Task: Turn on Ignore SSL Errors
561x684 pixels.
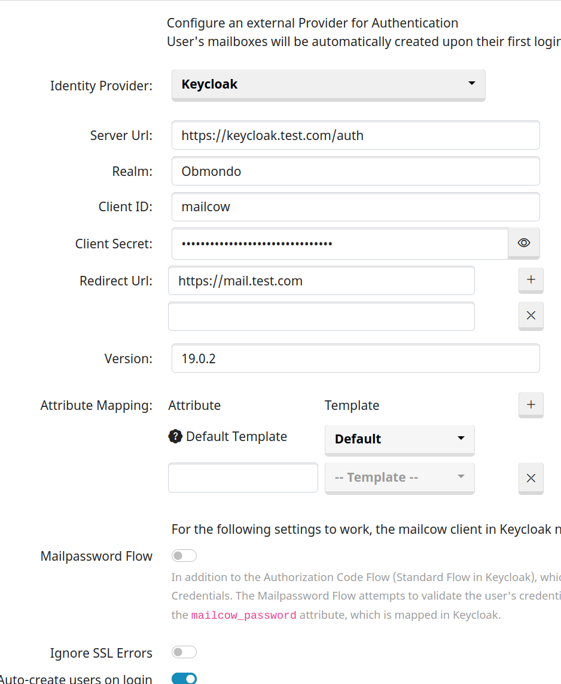Action: [184, 652]
